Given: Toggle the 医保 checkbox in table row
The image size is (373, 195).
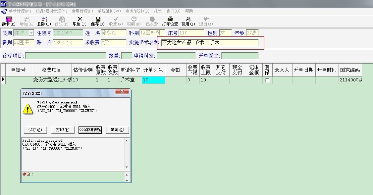Looking at the screenshot, I should coord(267,80).
